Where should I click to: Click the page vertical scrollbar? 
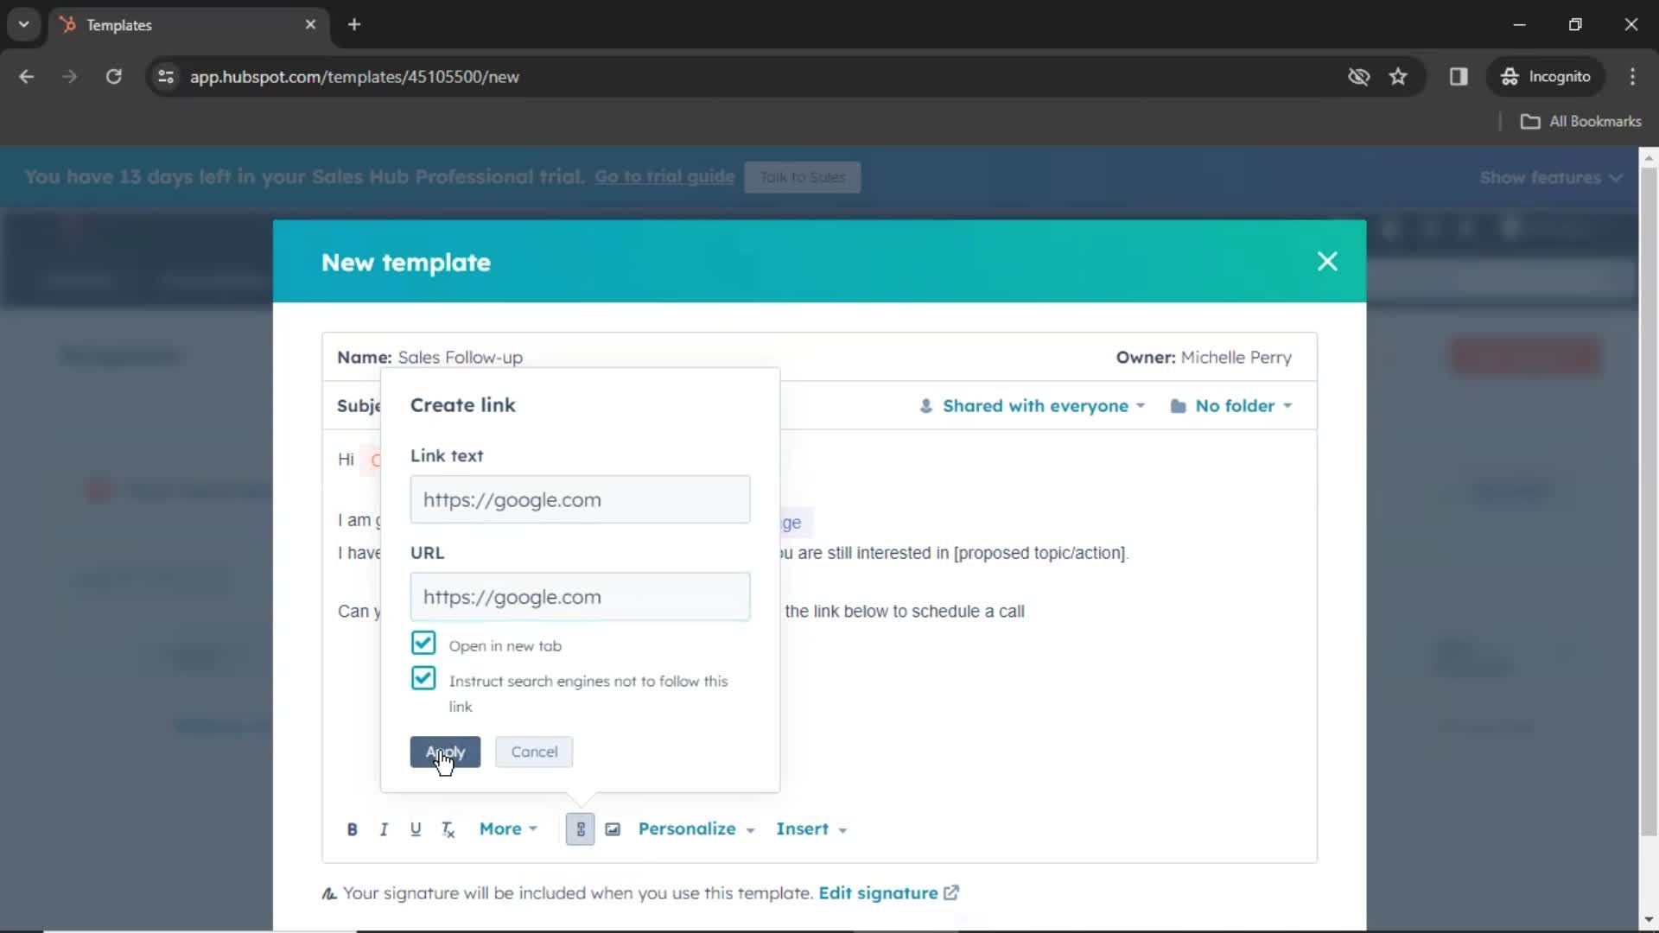click(x=1648, y=501)
